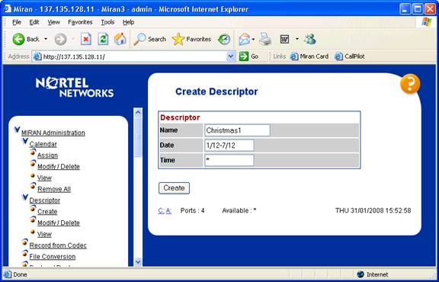Open the Help menu
The height and width of the screenshot is (282, 439).
coord(129,22)
